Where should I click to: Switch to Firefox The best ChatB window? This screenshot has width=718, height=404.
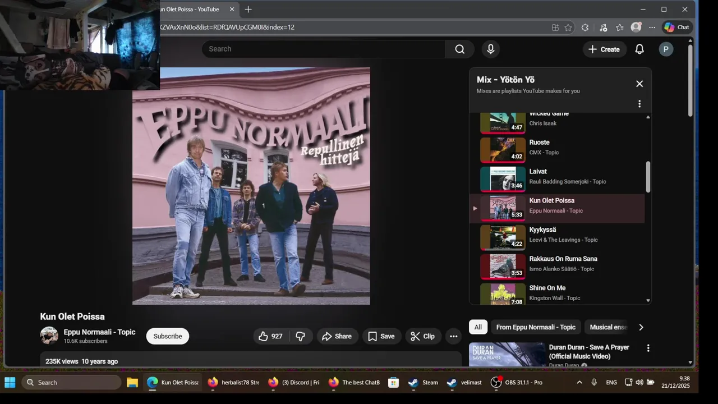355,382
